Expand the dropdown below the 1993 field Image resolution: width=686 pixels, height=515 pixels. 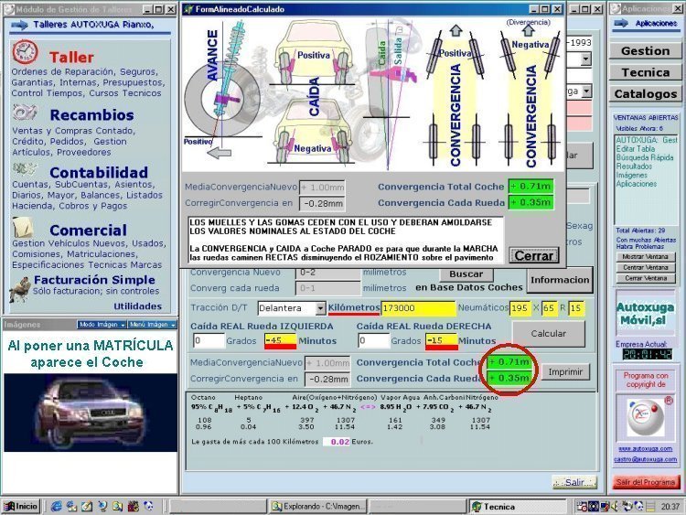(x=585, y=59)
